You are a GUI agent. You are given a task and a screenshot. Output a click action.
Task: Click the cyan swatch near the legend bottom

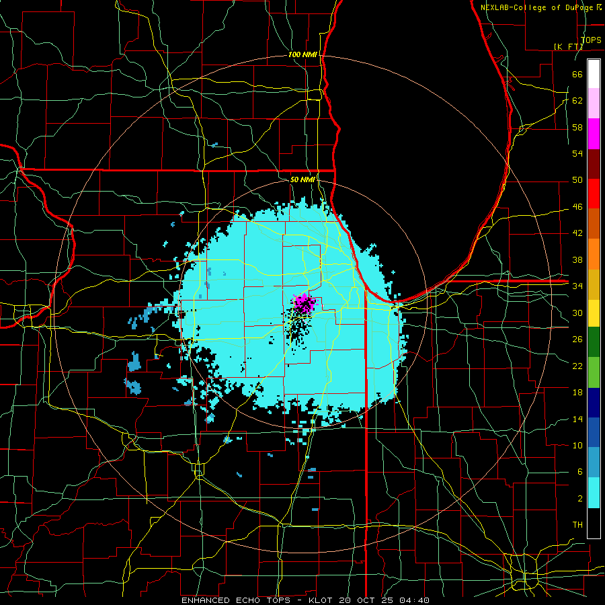pyautogui.click(x=594, y=493)
